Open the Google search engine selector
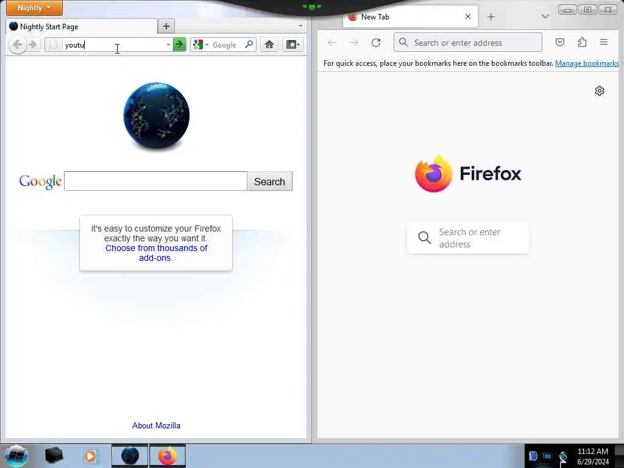The height and width of the screenshot is (468, 624). tap(200, 44)
